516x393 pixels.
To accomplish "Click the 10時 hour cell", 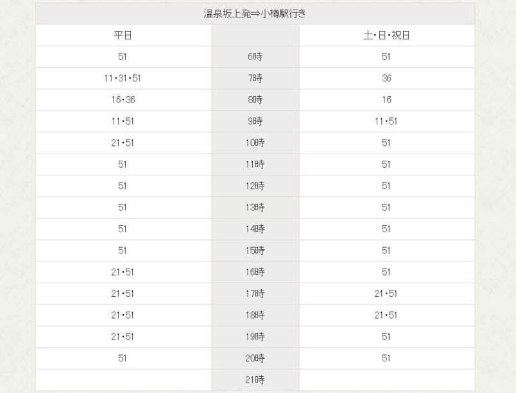I will [x=255, y=143].
